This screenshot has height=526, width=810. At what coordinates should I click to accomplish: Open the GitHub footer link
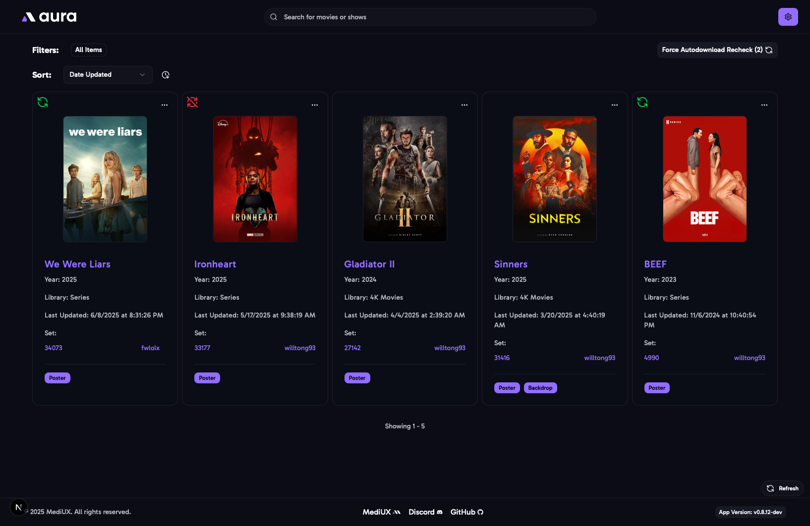point(466,512)
